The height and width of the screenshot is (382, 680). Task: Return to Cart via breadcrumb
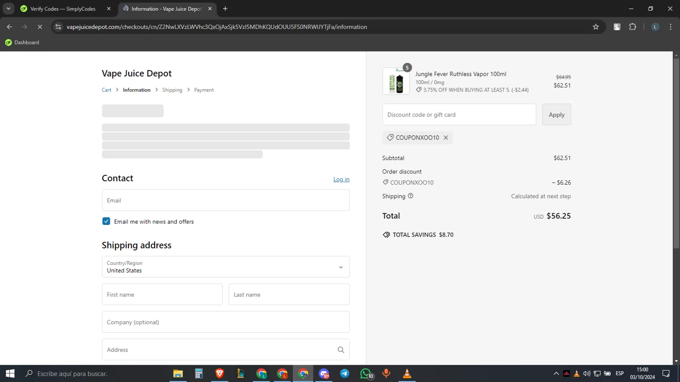point(107,90)
